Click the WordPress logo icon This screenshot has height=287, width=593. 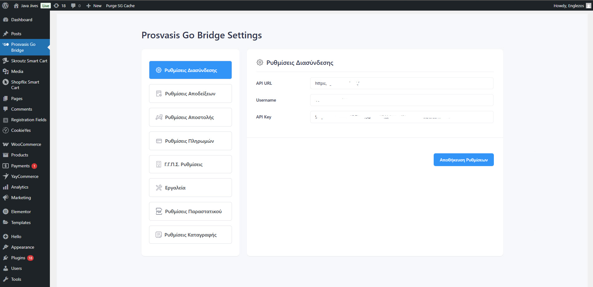coord(5,6)
